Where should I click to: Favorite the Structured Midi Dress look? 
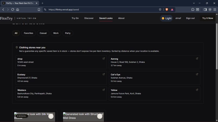click(100, 116)
